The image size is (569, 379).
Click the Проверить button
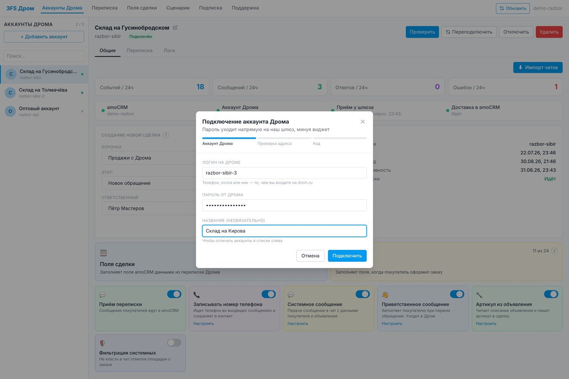coord(422,32)
